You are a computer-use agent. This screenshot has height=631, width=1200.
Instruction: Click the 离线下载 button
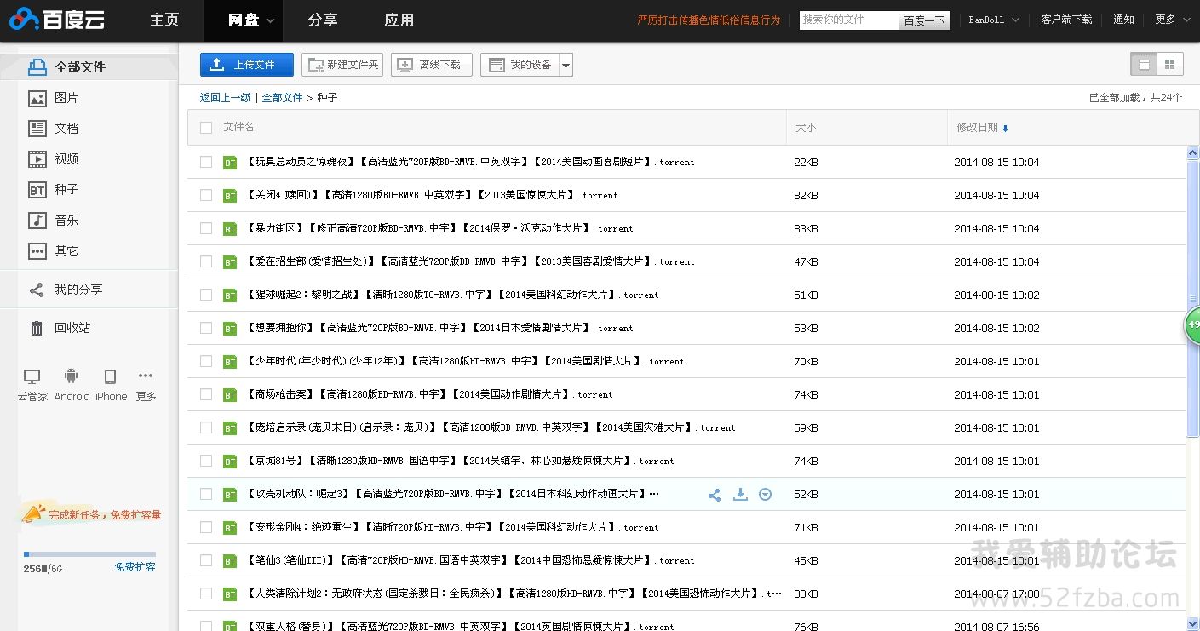coord(432,65)
